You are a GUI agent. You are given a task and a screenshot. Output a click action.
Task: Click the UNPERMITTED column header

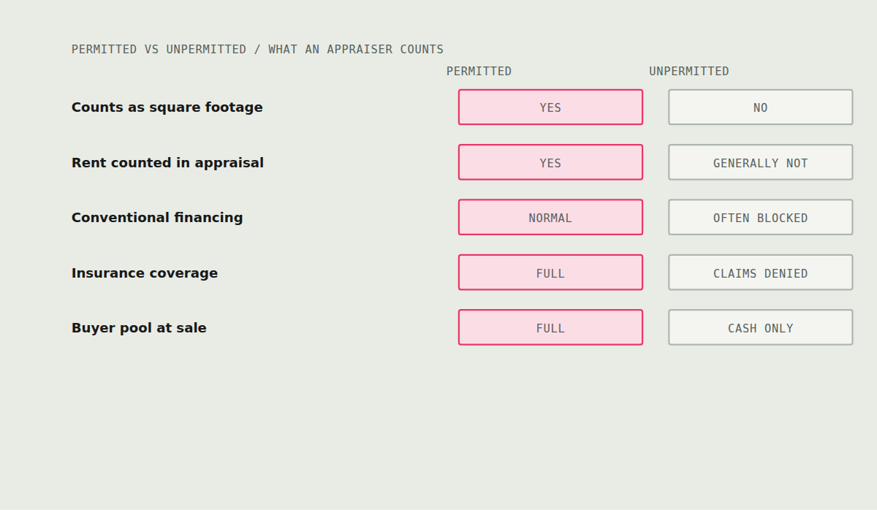coord(689,71)
